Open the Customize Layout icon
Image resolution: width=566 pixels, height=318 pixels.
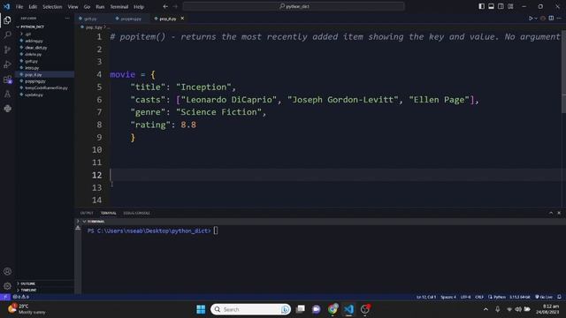[511, 6]
